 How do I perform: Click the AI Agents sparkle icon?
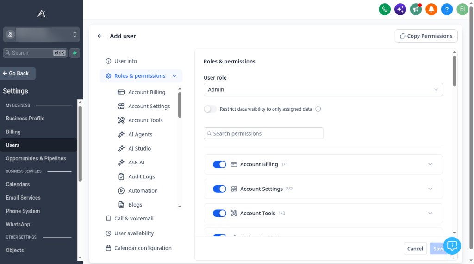click(121, 134)
